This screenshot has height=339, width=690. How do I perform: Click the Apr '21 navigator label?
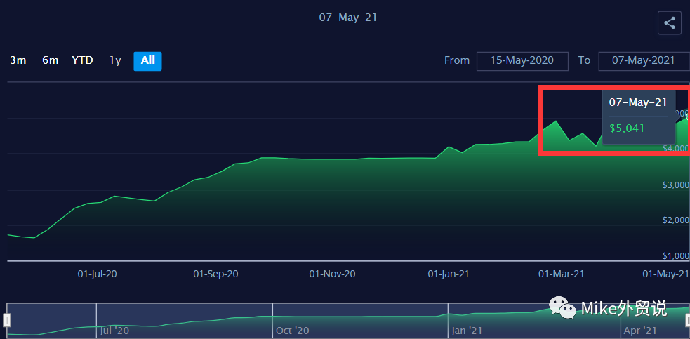(641, 330)
